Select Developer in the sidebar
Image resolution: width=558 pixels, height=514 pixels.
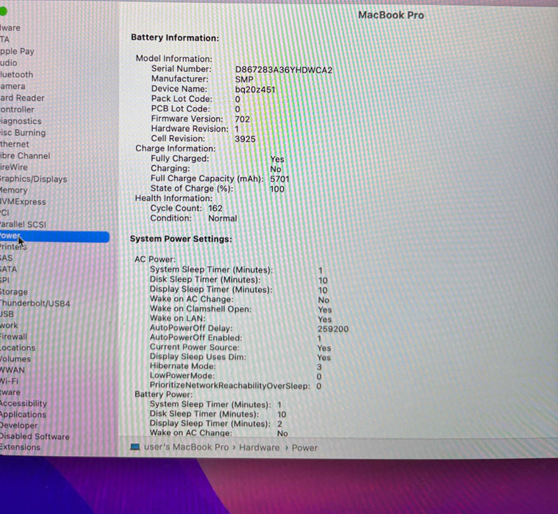(19, 425)
